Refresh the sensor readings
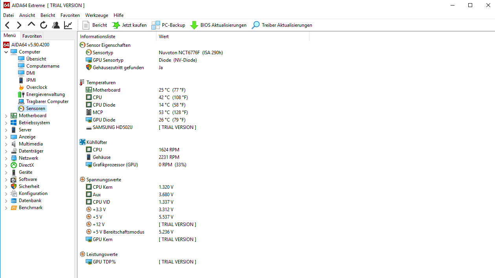Screen dimensions: 495x278 pos(44,25)
